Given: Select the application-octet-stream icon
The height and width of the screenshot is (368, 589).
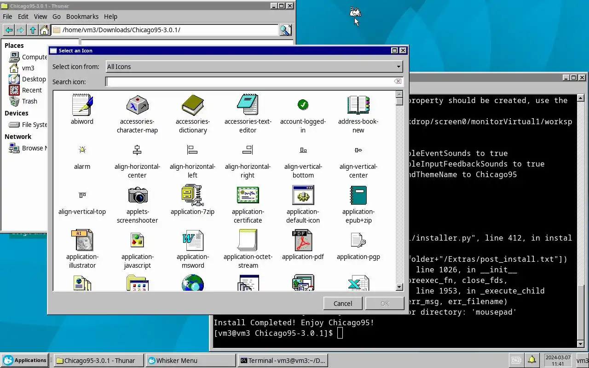Looking at the screenshot, I should [x=248, y=240].
